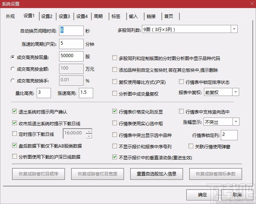The height and width of the screenshot is (204, 256).
Task: Uncheck 收市后退出系统时提示下载日线
Action: point(14,123)
